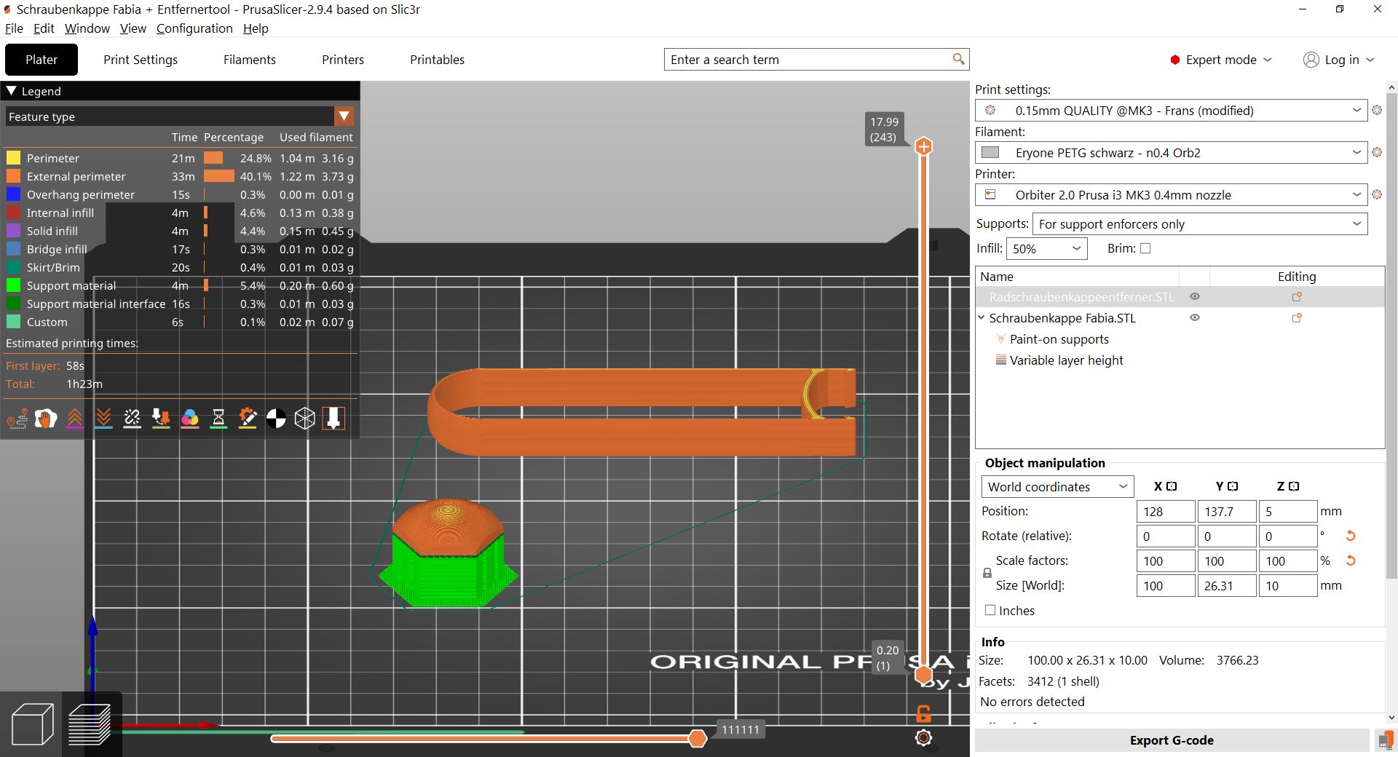Toggle deretractions display icon
The height and width of the screenshot is (757, 1398).
point(103,419)
